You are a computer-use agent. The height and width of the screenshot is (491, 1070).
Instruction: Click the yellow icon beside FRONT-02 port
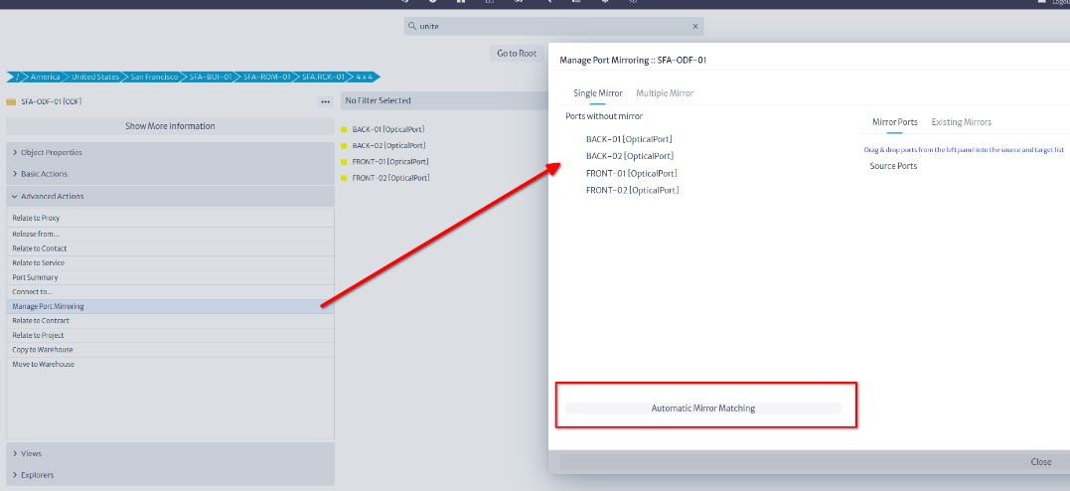pos(344,178)
